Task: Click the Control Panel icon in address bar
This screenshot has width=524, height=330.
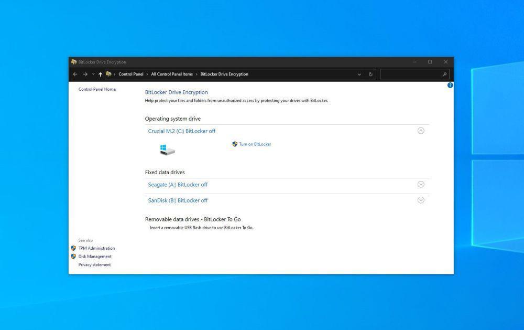Action: point(108,74)
